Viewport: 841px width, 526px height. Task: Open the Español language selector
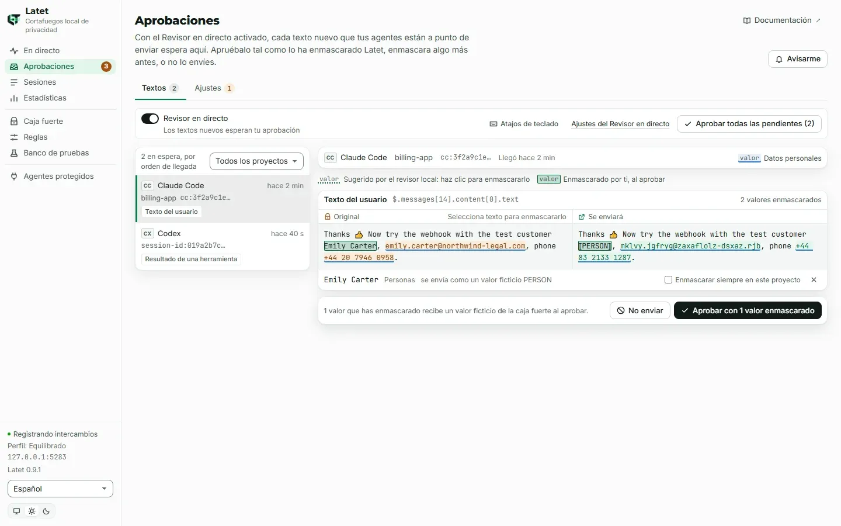(60, 489)
